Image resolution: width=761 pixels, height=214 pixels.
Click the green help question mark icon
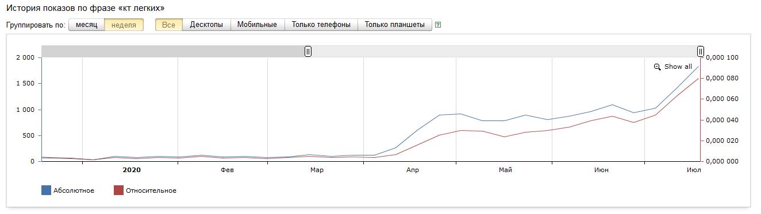coord(438,25)
